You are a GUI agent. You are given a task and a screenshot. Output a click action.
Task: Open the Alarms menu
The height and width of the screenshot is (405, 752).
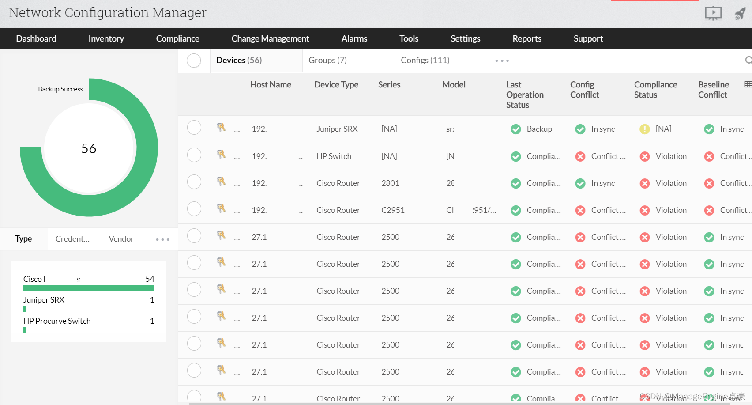tap(354, 38)
